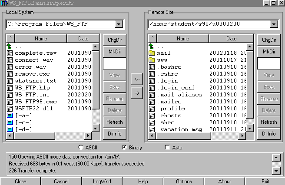Image resolution: width=285 pixels, height=185 pixels.
Task: Select the .profile file icon
Action: click(x=152, y=109)
